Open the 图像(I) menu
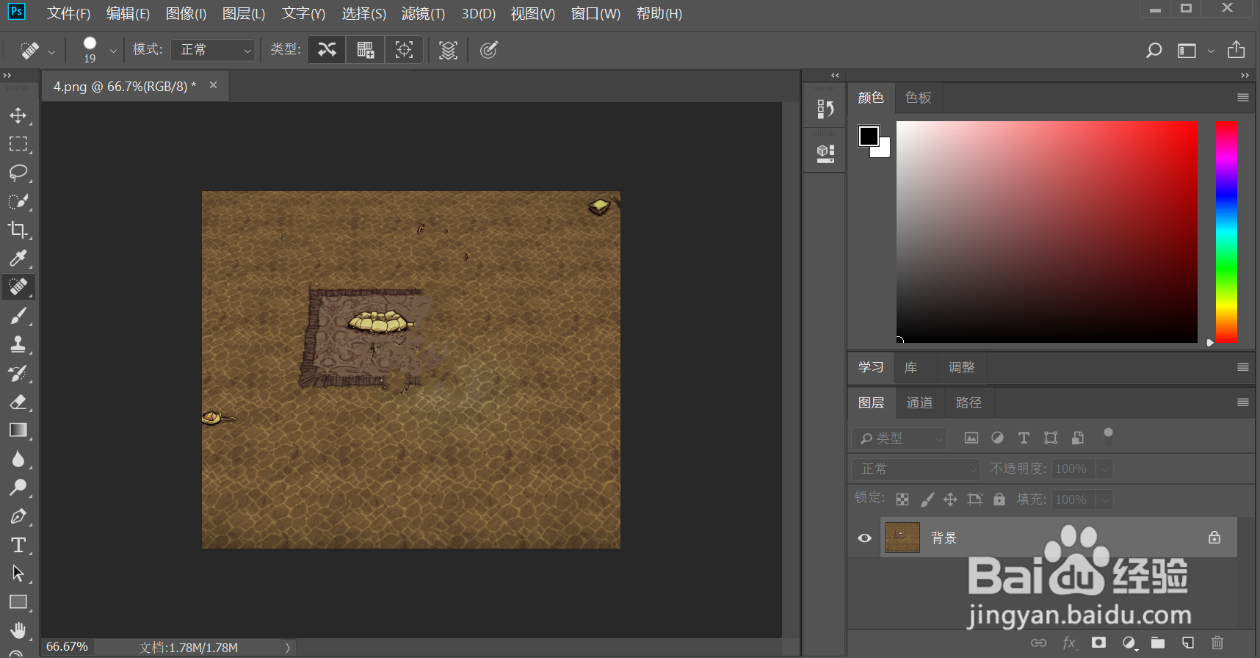This screenshot has height=658, width=1260. click(186, 14)
